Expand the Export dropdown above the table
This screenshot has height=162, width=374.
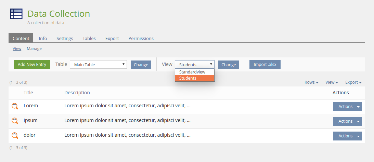click(353, 82)
